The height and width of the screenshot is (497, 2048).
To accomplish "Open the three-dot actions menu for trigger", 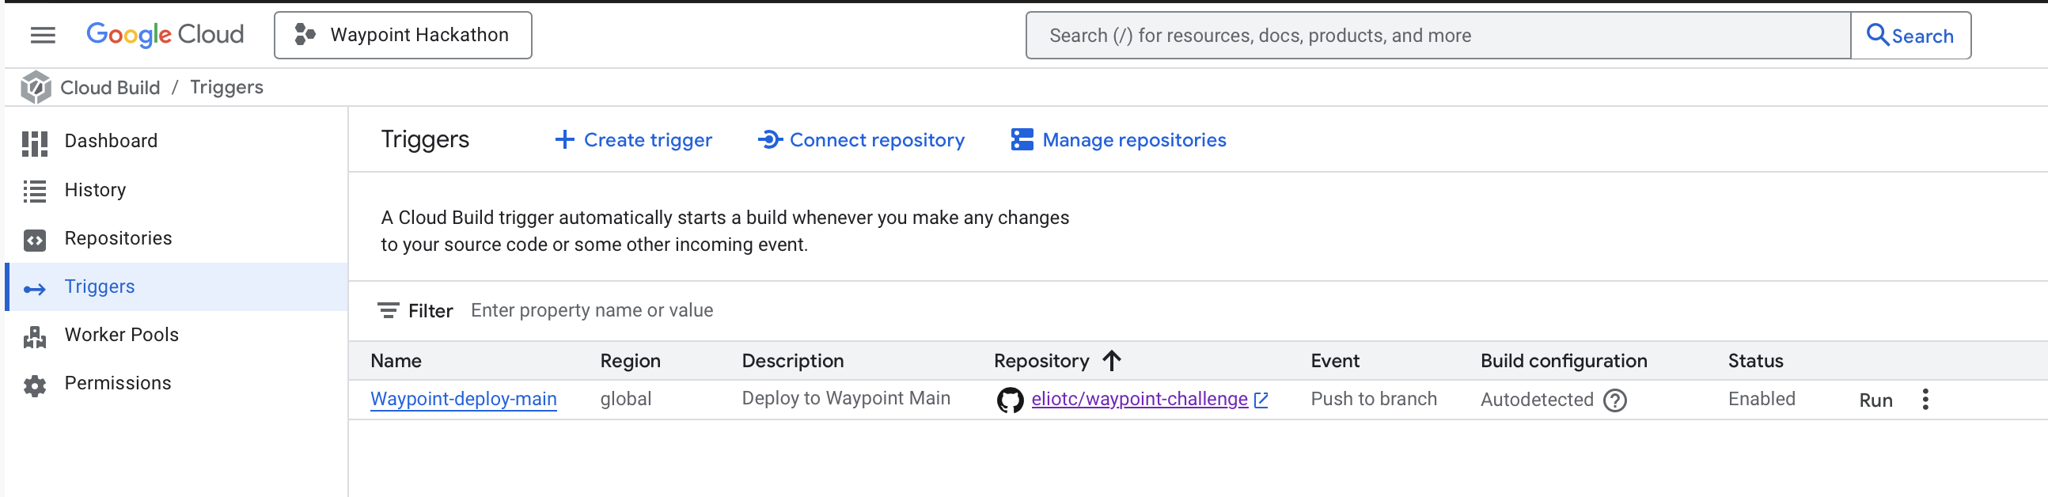I will click(x=1925, y=399).
